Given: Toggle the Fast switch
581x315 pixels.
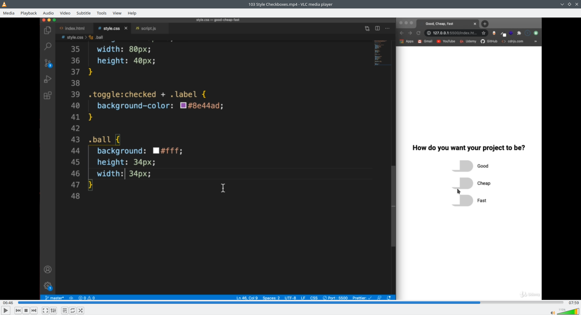Looking at the screenshot, I should (x=462, y=200).
